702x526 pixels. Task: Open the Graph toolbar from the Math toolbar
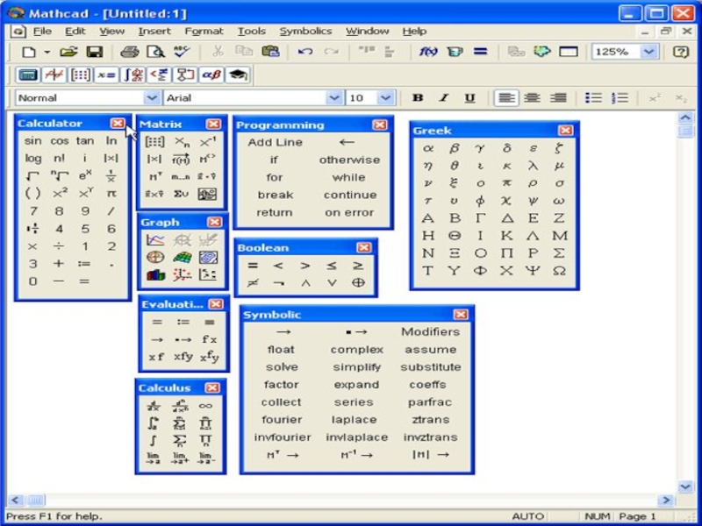(x=54, y=75)
